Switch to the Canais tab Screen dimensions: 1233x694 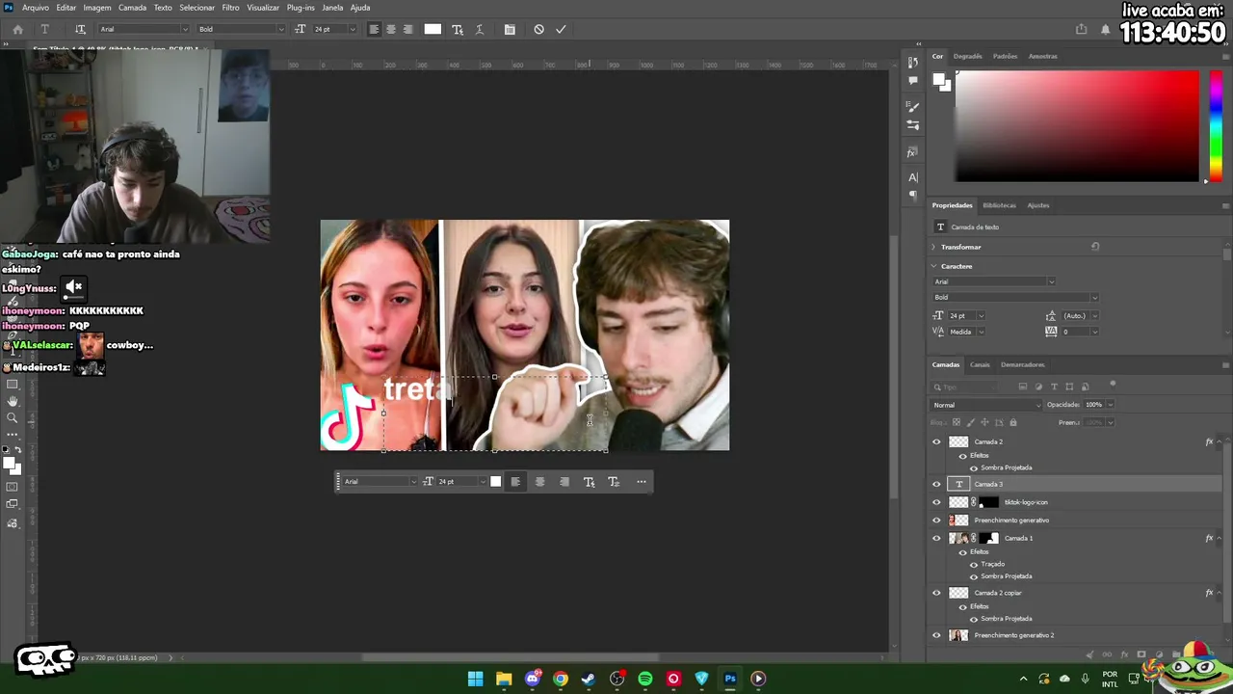coord(980,364)
